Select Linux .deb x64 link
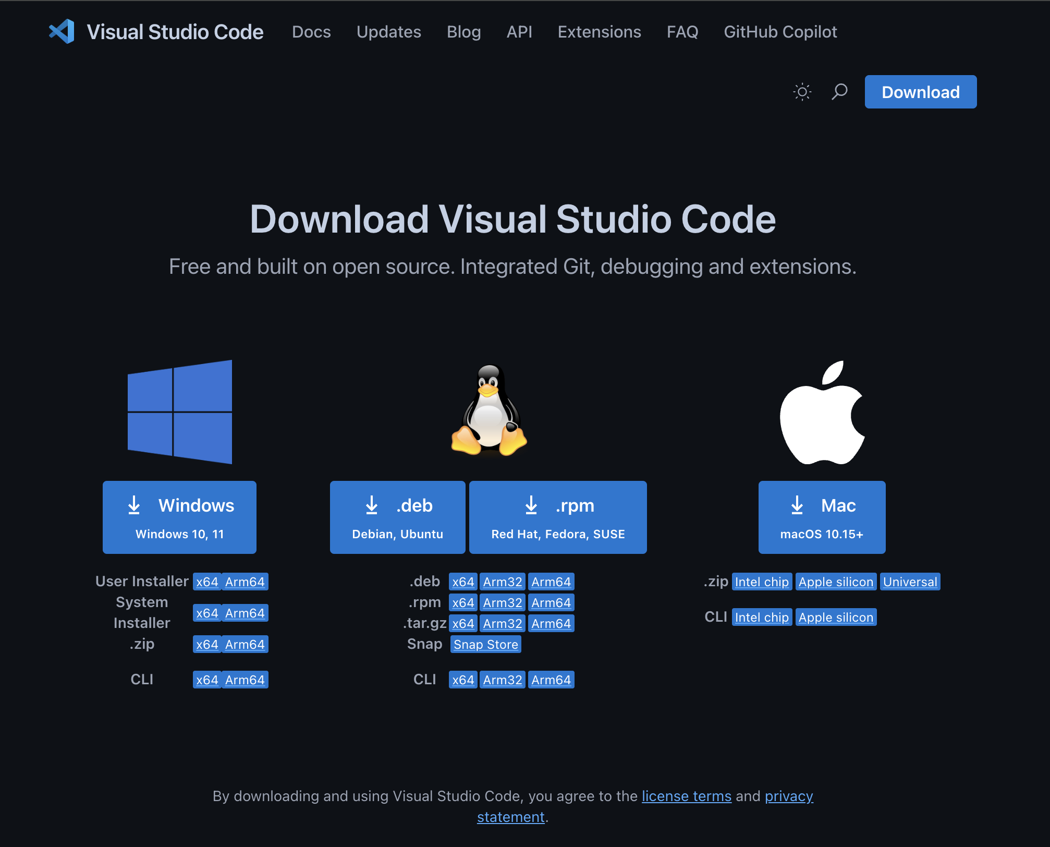The image size is (1050, 847). tap(463, 582)
